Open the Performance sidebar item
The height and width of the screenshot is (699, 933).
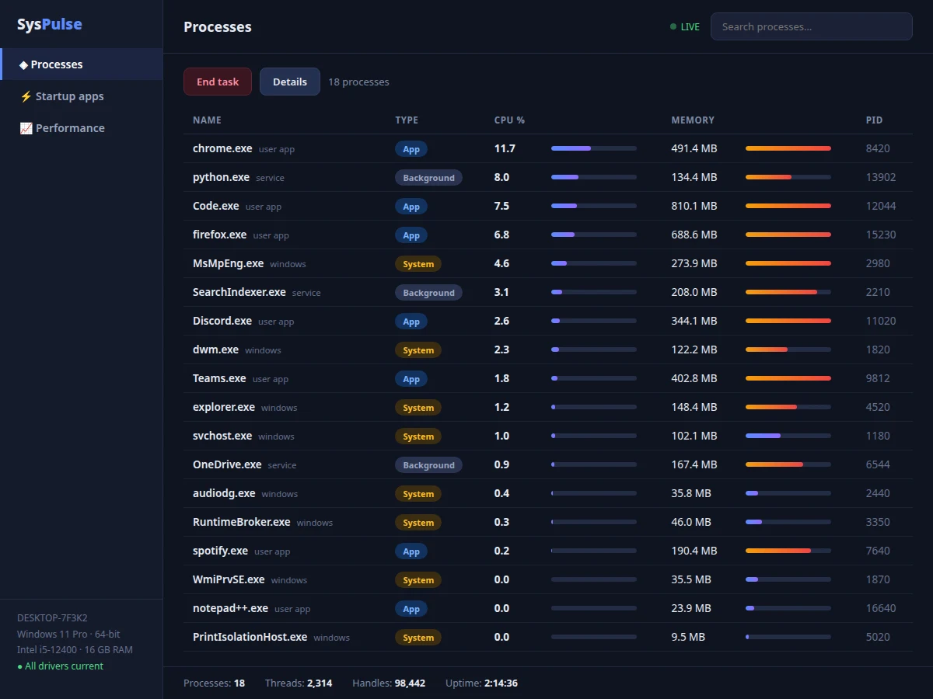pos(82,128)
